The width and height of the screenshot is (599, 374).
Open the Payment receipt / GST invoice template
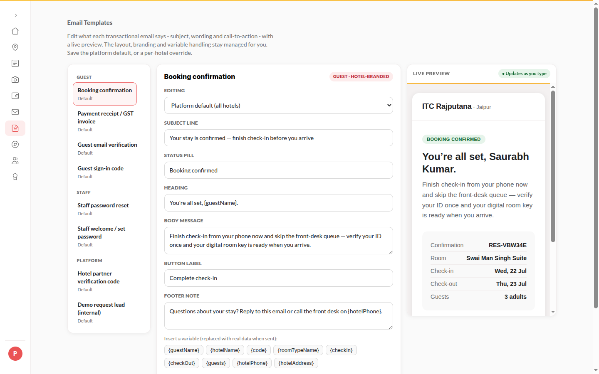coord(105,121)
